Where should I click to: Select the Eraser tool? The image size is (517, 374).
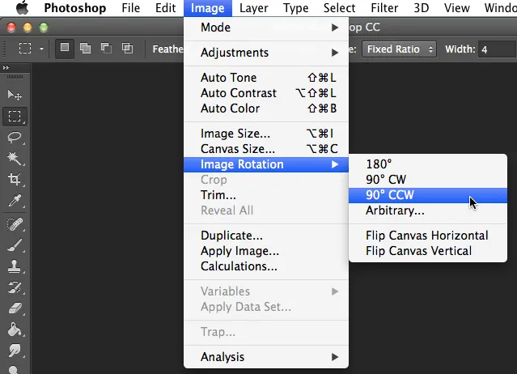point(15,308)
